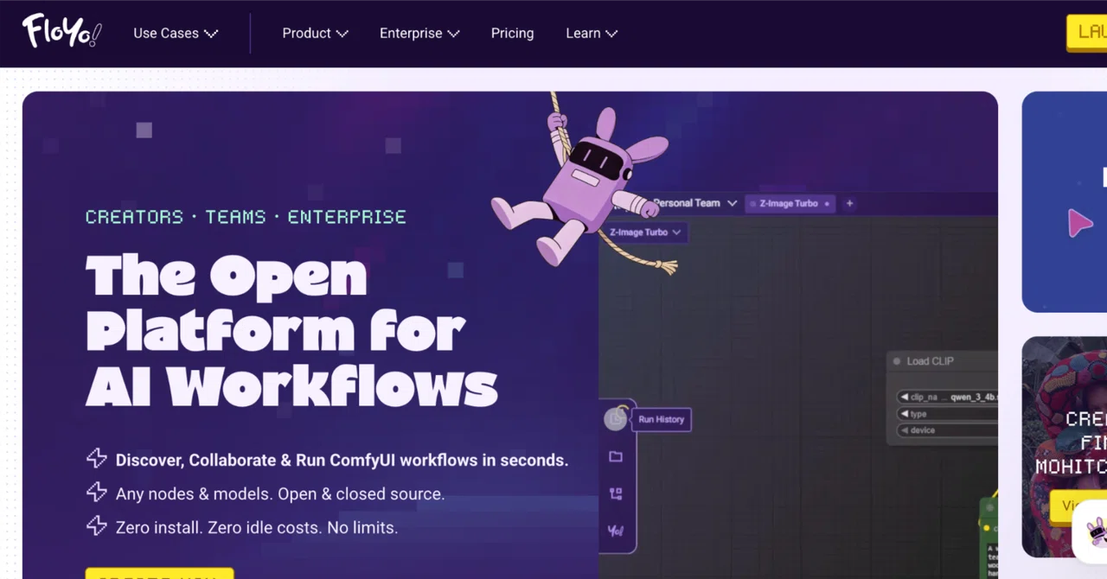
Task: Click spark icon beside Discover bullet
Action: pyautogui.click(x=96, y=459)
